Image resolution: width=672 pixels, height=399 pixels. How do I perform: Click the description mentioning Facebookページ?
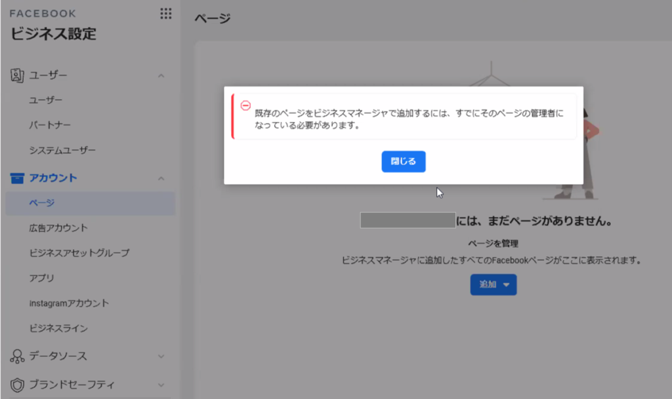pyautogui.click(x=491, y=261)
